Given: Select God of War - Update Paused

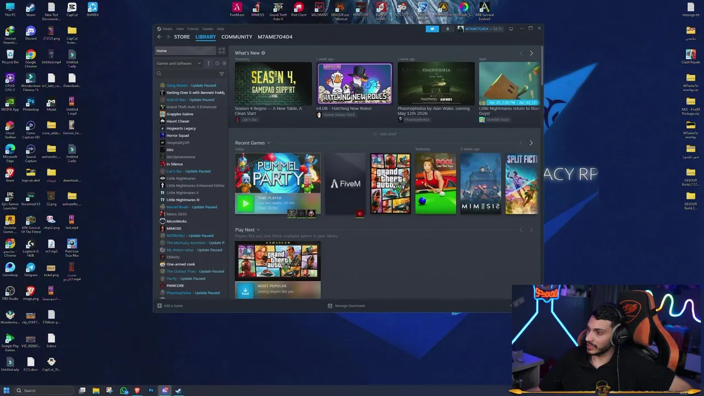Looking at the screenshot, I should point(190,100).
